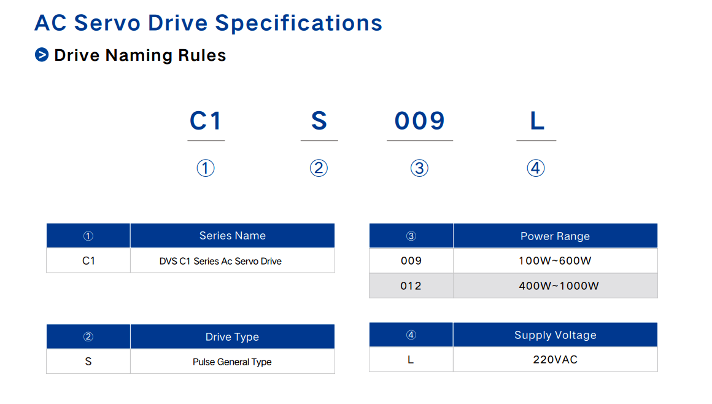Click the large circled number 2 marker

point(319,168)
